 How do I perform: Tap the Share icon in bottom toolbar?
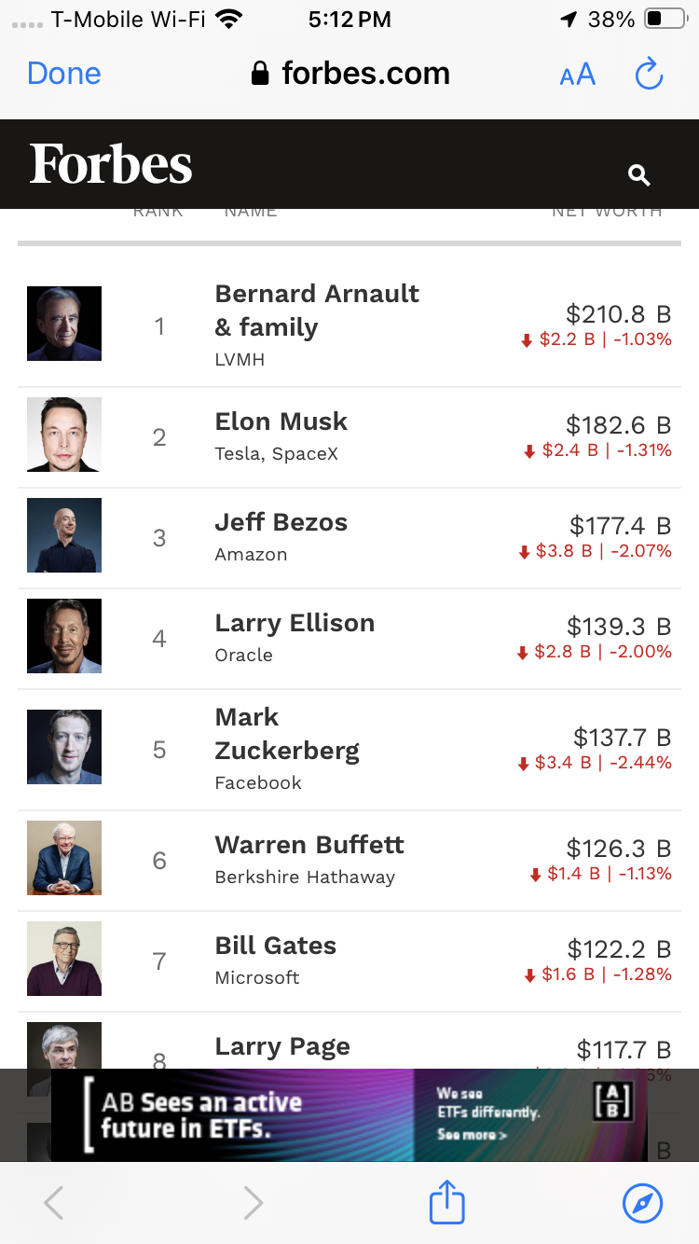coord(446,1201)
